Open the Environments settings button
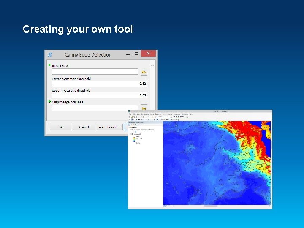The image size is (304, 228). 110,127
